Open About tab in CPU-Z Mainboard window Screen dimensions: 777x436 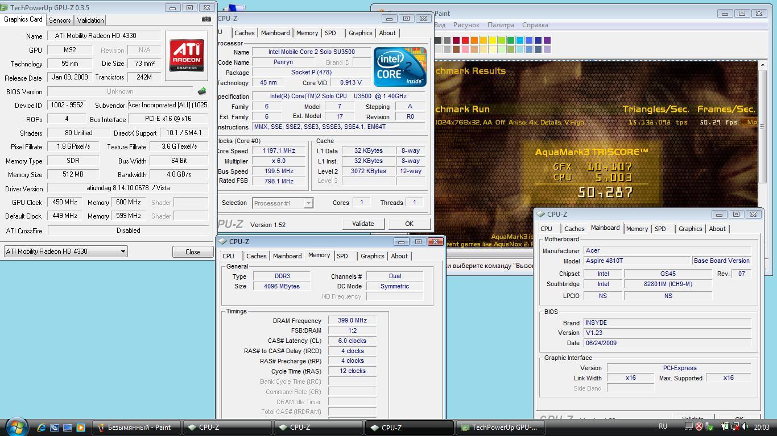point(717,229)
